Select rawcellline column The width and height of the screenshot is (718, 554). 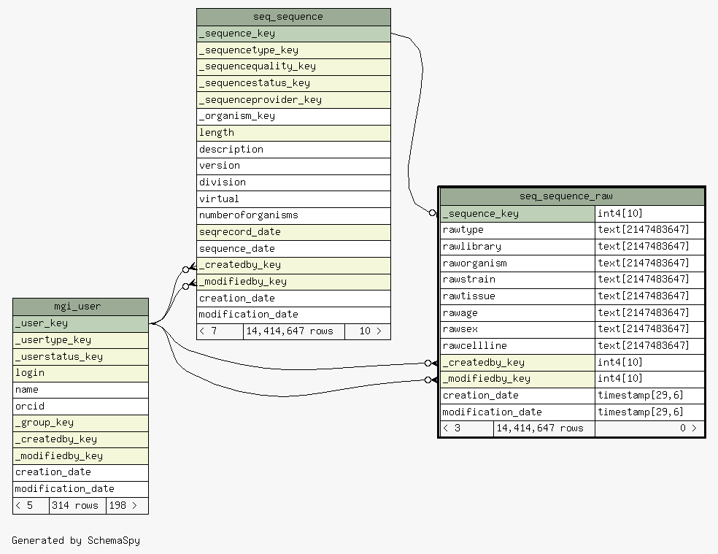click(517, 346)
